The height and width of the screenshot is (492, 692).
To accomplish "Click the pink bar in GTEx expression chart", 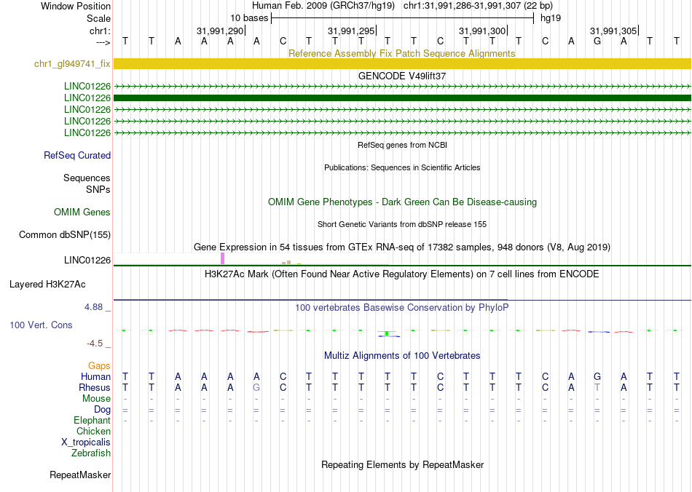I will (222, 258).
